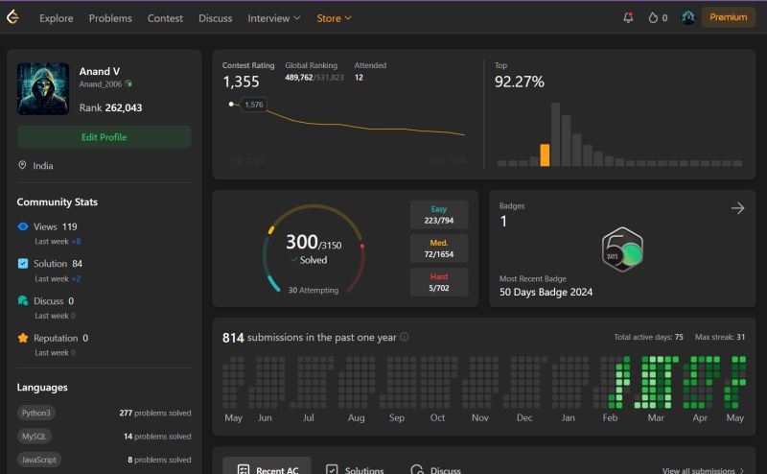Click the Top 92.27% value
This screenshot has height=474, width=767.
(x=519, y=82)
